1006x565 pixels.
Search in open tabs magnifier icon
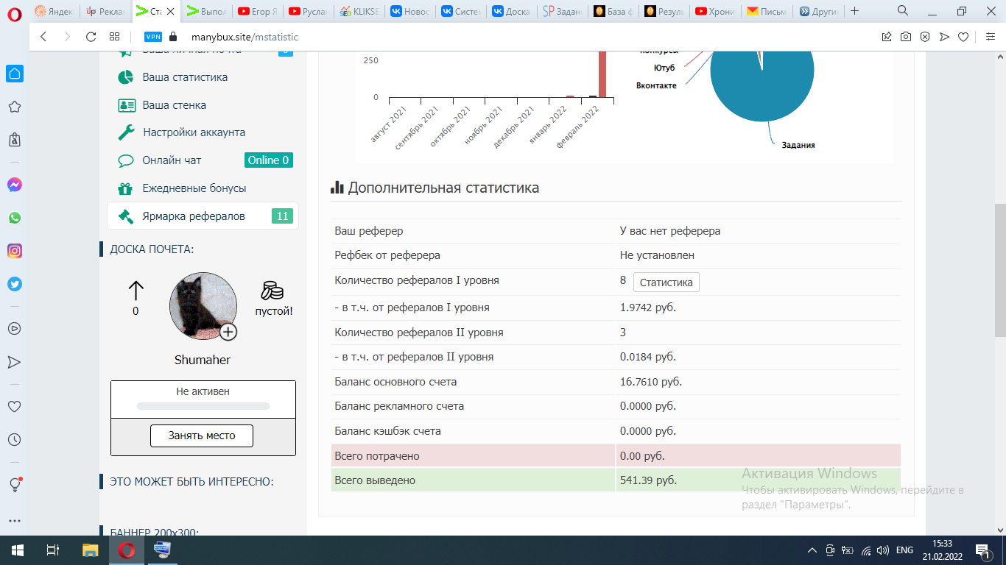pyautogui.click(x=903, y=11)
